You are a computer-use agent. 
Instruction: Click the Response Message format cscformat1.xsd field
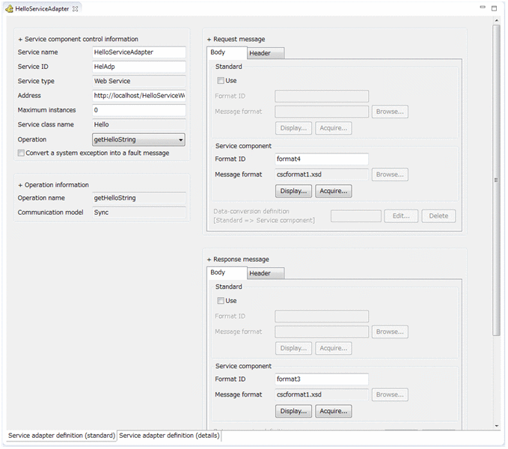click(x=322, y=394)
